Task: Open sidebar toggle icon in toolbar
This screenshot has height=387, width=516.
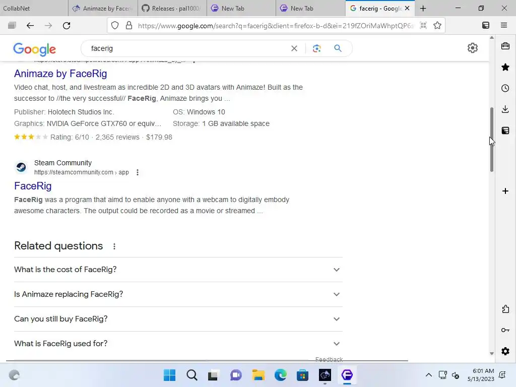Action: [486, 25]
